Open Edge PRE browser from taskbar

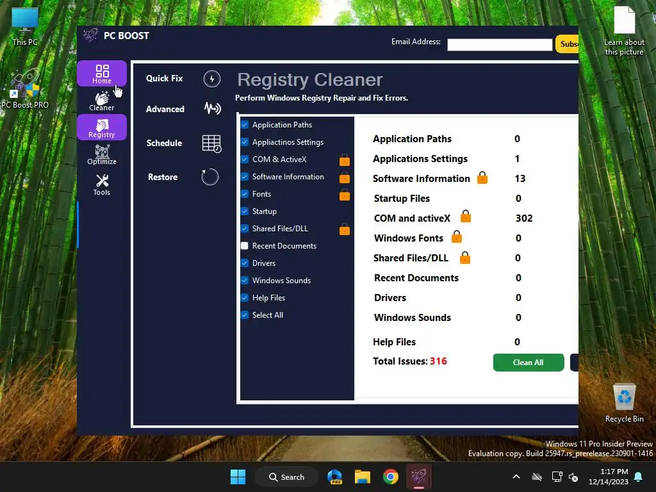pos(334,477)
